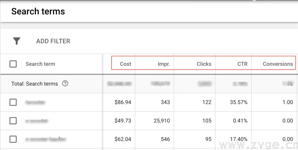Click the CTR column header

(242, 64)
